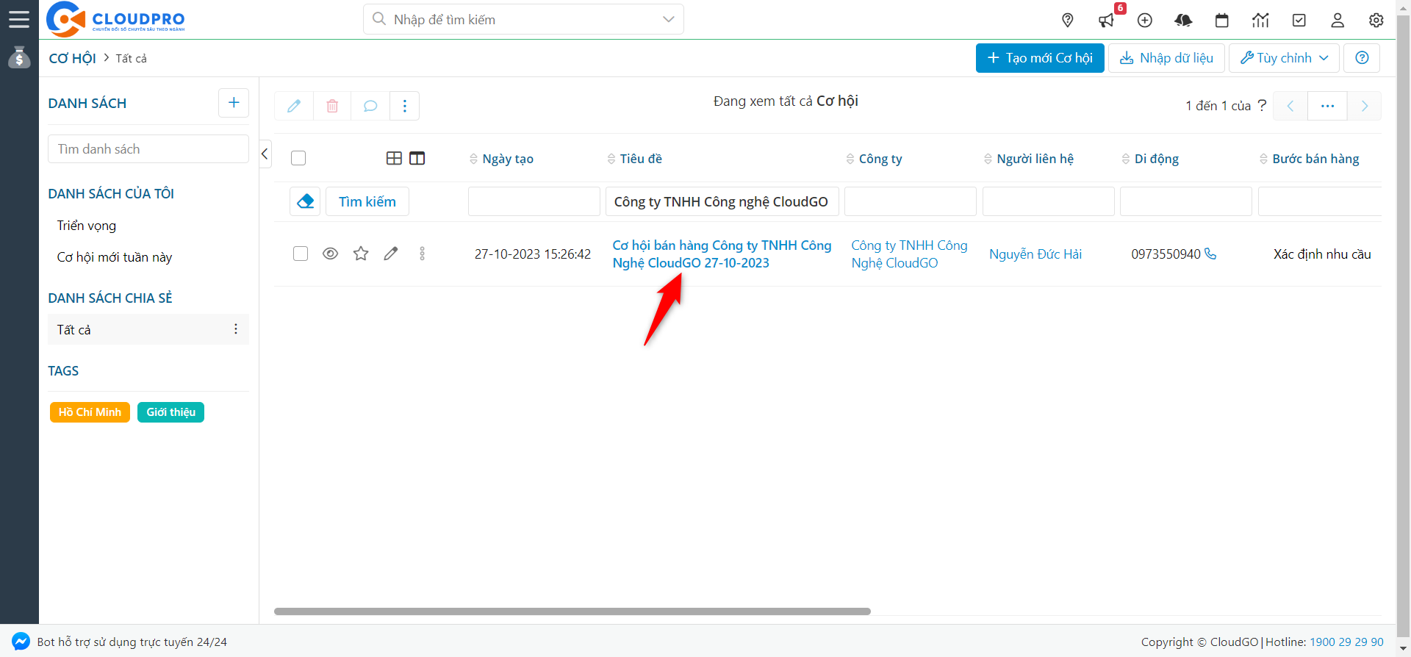Open the map location pin icon
This screenshot has height=657, width=1411.
click(1068, 20)
